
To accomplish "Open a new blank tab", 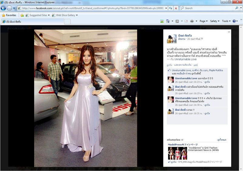I will [x=67, y=22].
